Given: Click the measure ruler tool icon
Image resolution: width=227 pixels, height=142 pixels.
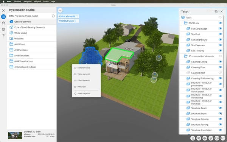Looking at the screenshot, I should (x=211, y=138).
